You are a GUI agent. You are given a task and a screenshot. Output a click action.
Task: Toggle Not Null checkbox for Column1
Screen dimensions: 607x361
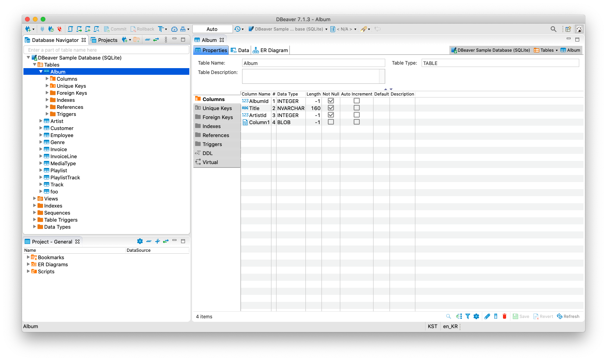(x=331, y=122)
